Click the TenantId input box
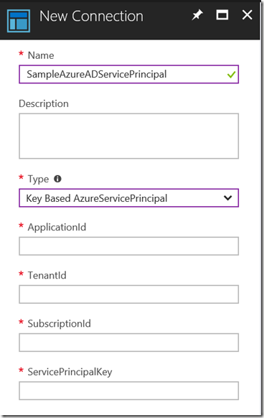The width and height of the screenshot is (264, 418). [x=128, y=294]
